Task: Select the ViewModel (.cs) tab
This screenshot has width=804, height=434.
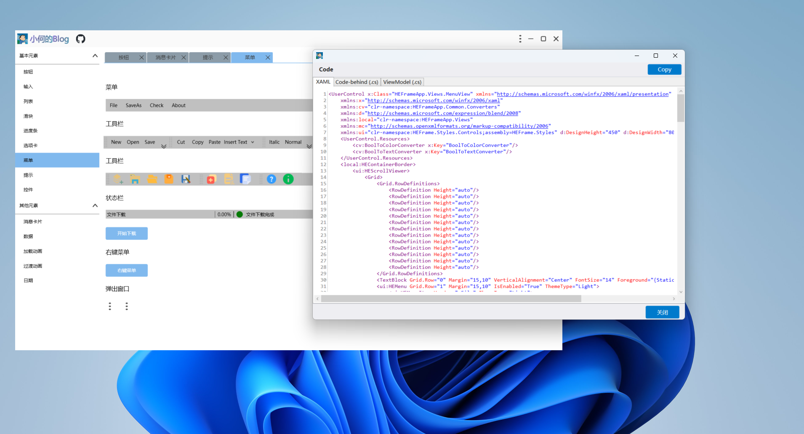Action: point(402,82)
